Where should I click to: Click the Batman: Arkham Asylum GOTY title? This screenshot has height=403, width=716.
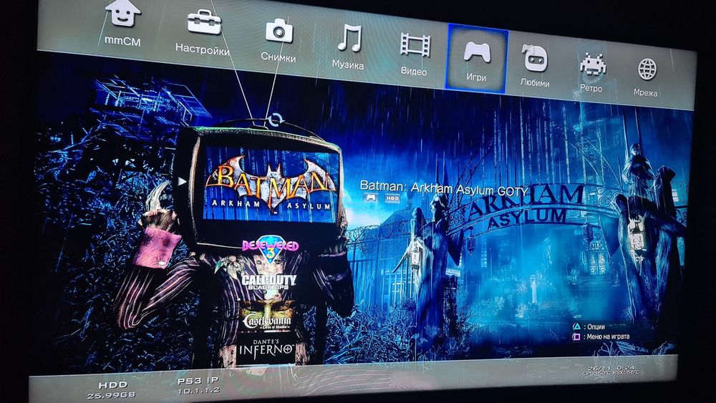(443, 188)
